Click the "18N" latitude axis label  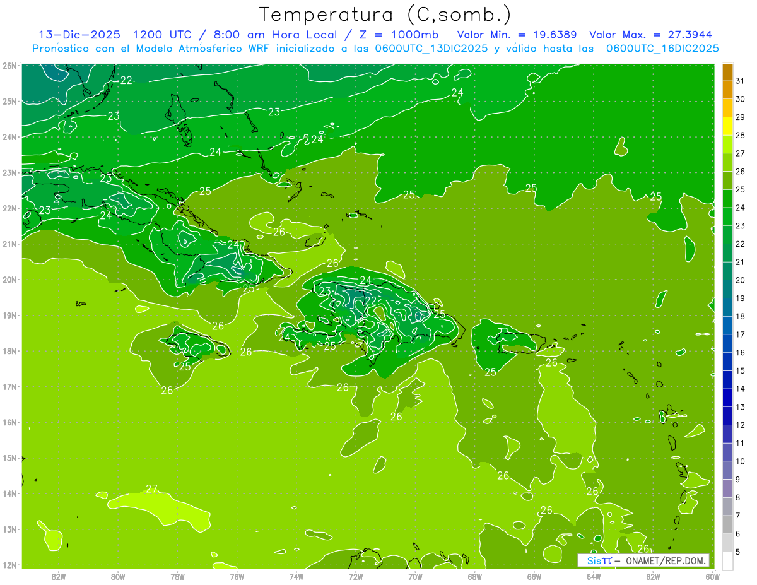[x=9, y=351]
